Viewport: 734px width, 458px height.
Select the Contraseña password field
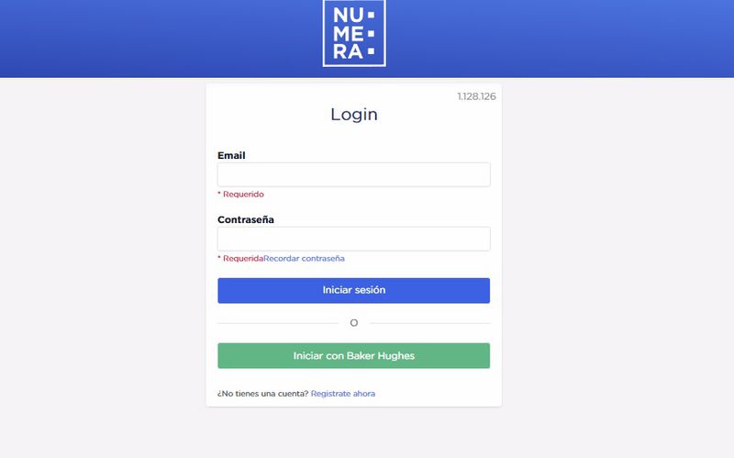(354, 239)
